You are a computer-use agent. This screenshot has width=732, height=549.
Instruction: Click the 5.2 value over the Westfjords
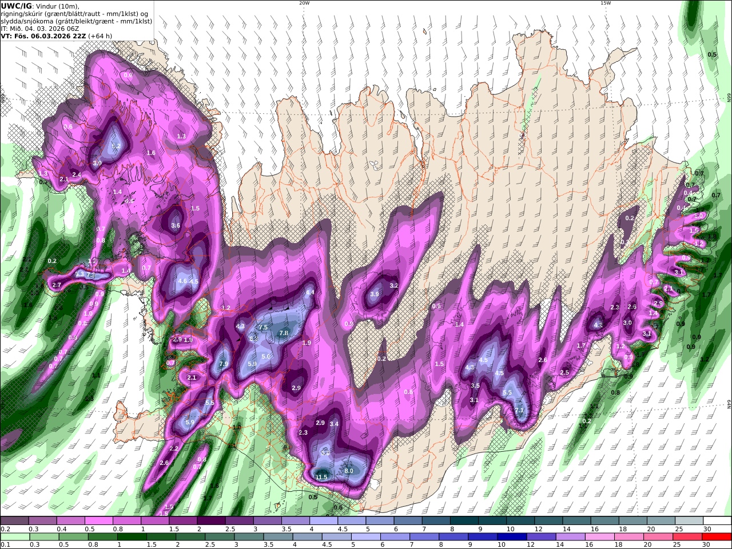tap(116, 146)
